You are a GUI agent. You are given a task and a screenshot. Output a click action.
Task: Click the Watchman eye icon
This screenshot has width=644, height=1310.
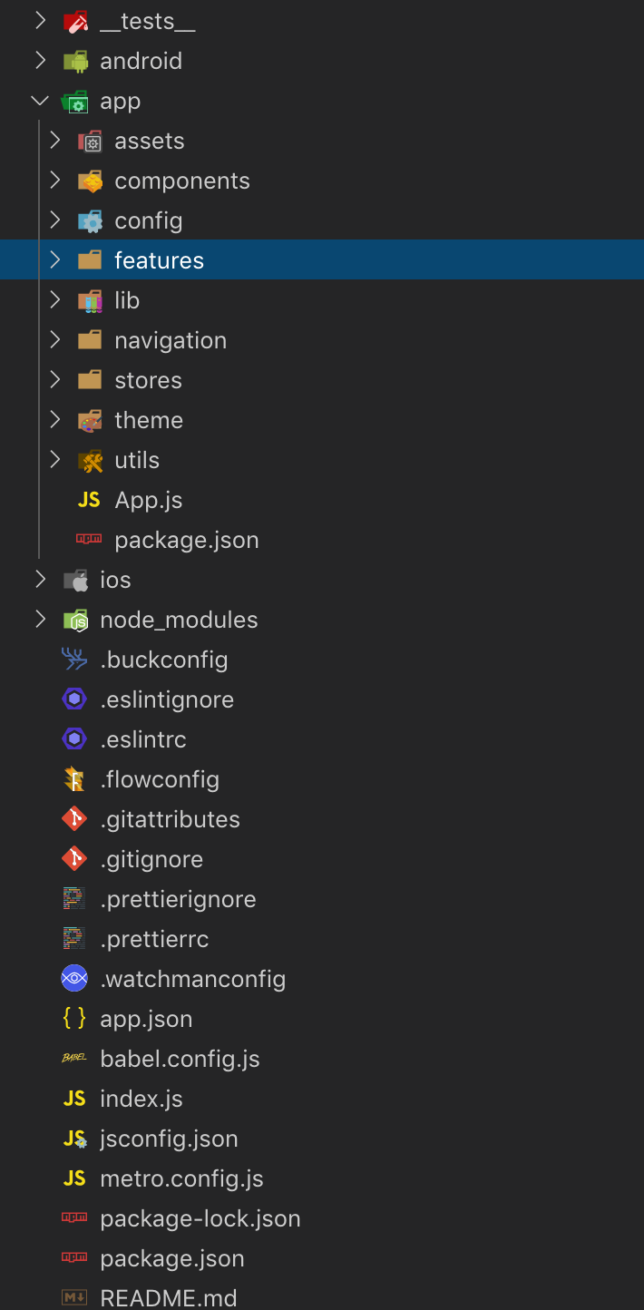(74, 979)
